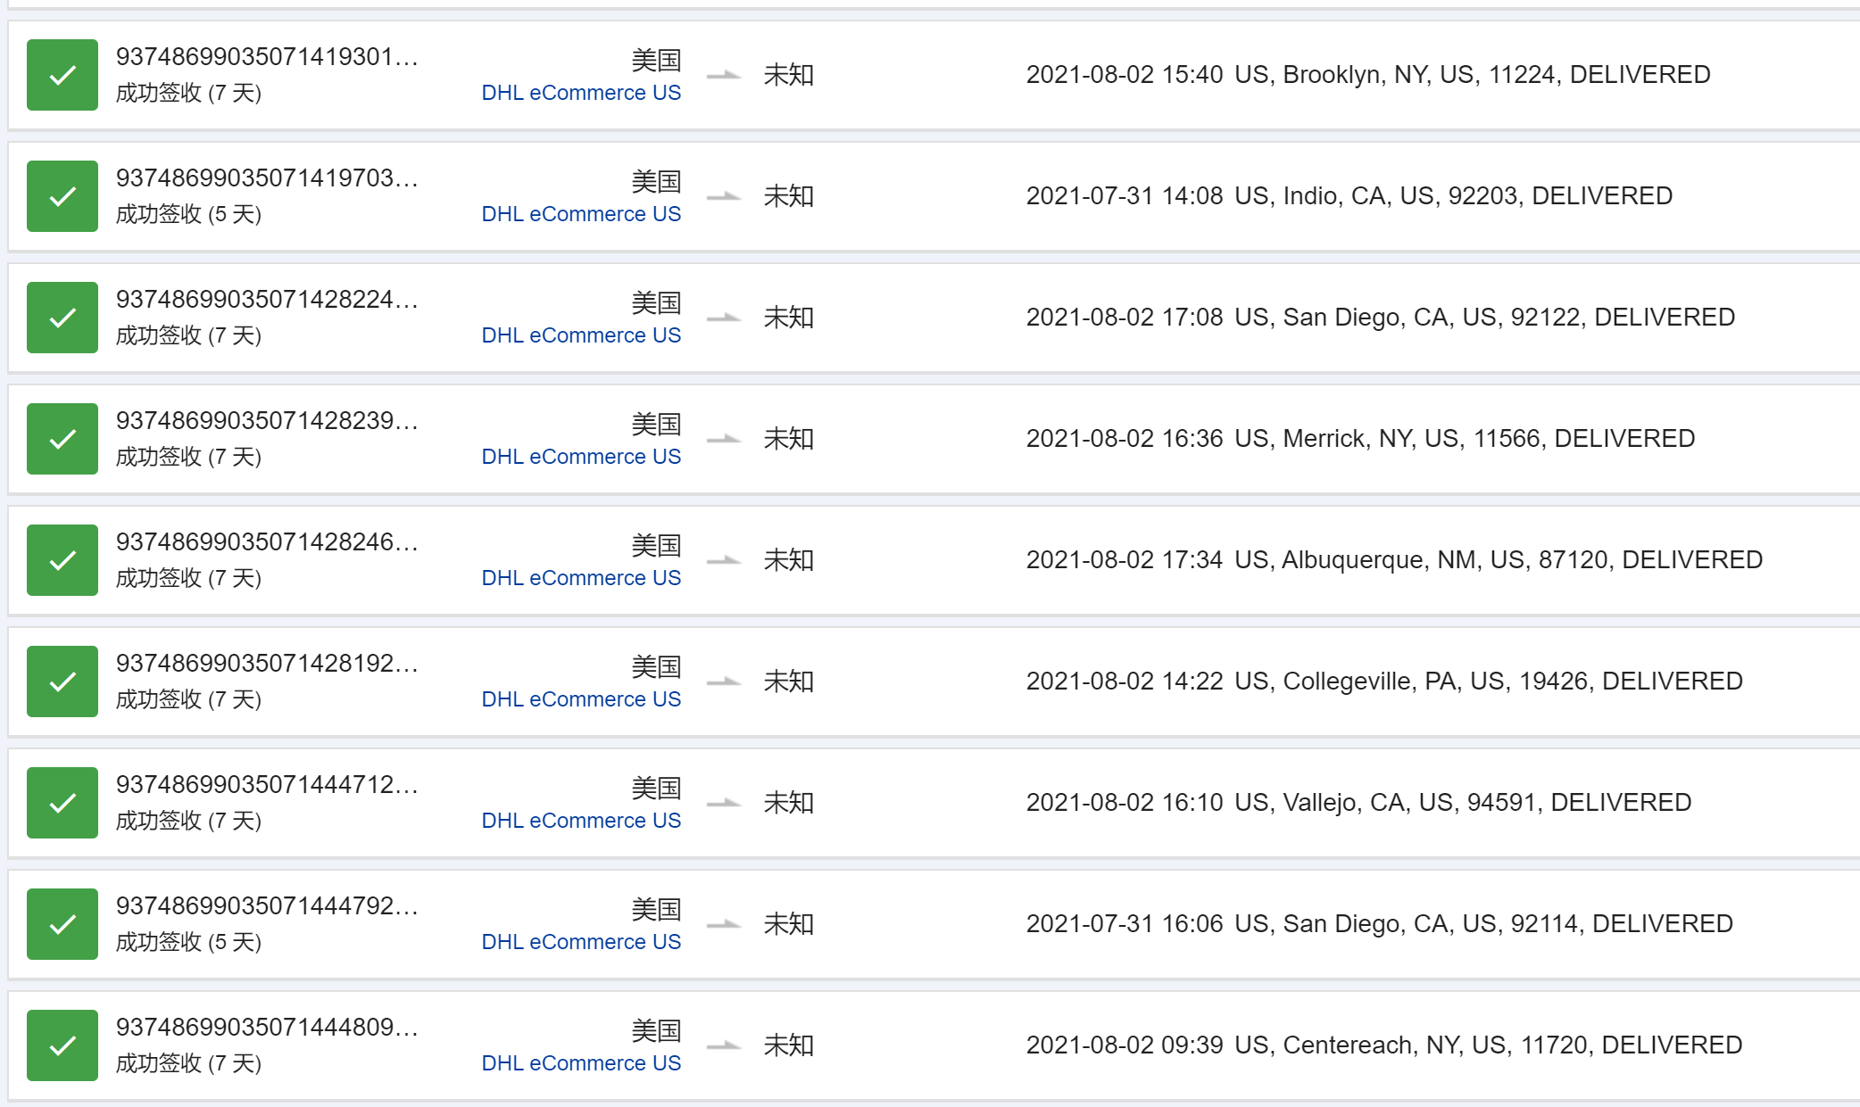Select tracking number 93748699035071419301
1860x1107 pixels.
click(x=267, y=57)
